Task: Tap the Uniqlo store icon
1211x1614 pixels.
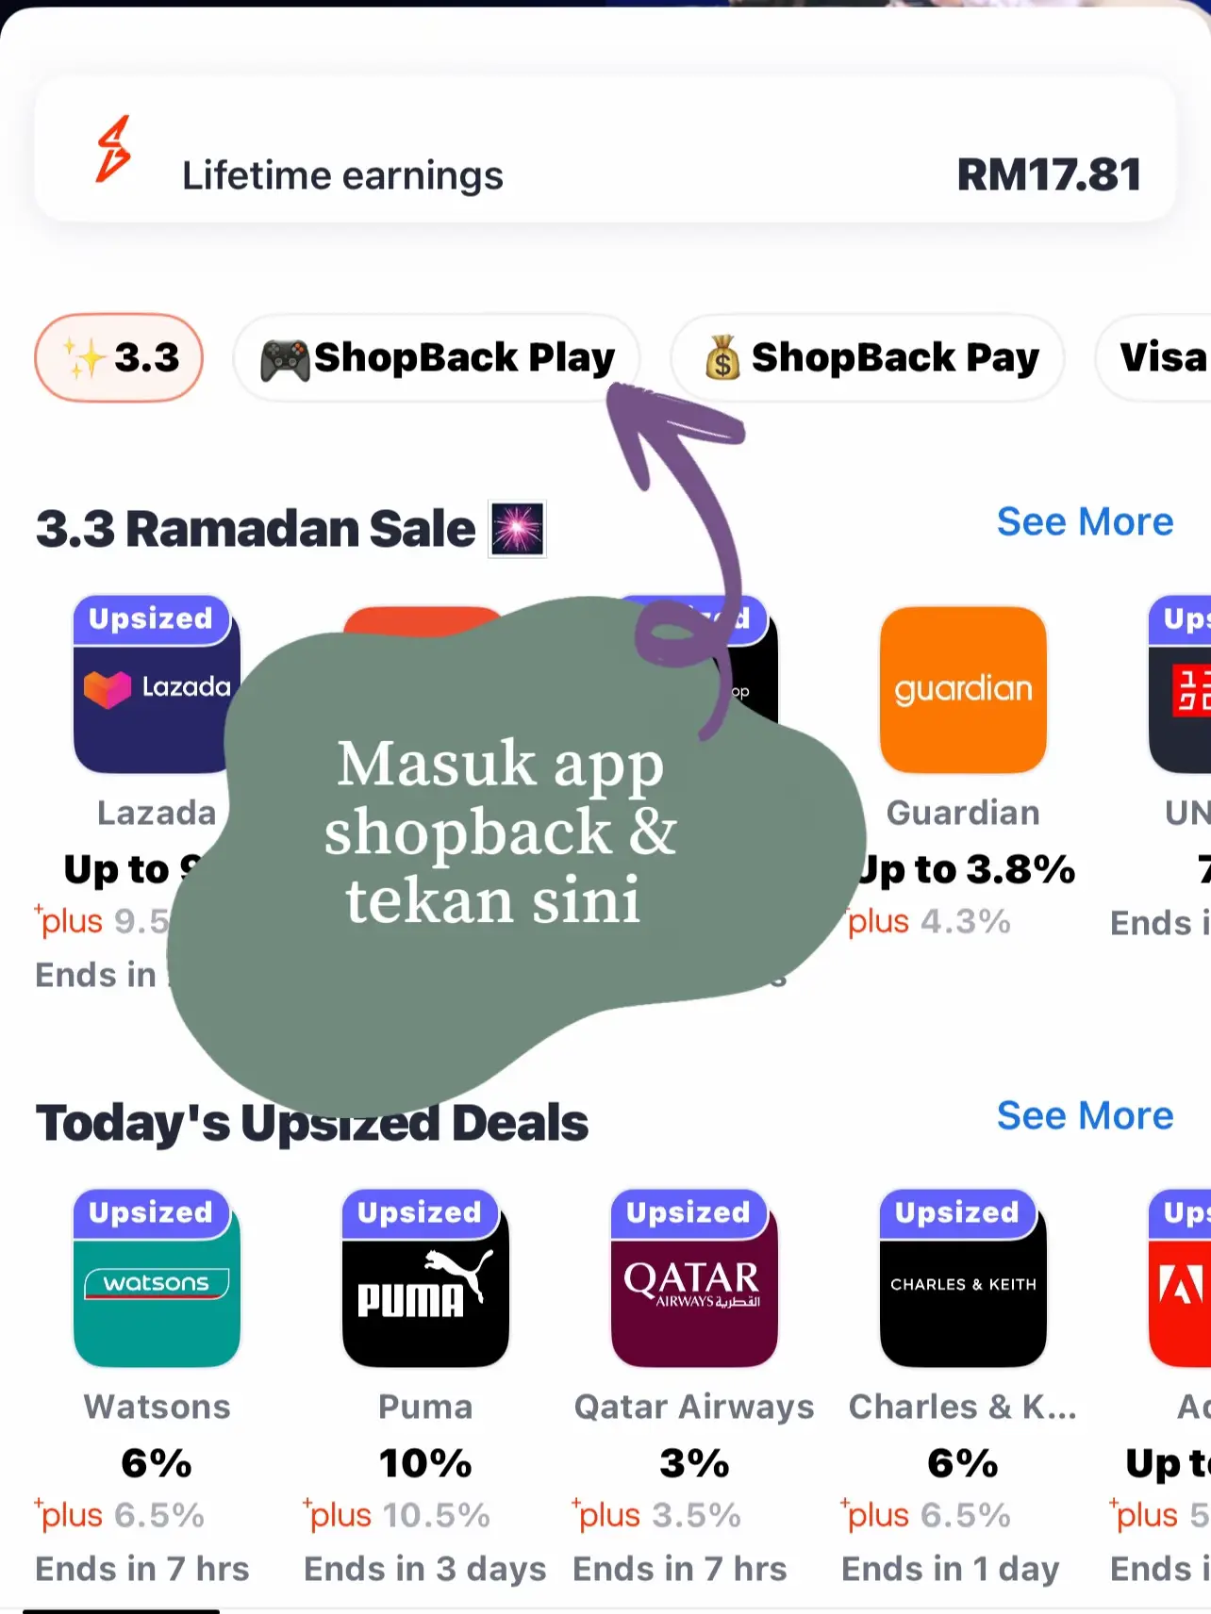Action: click(1180, 685)
